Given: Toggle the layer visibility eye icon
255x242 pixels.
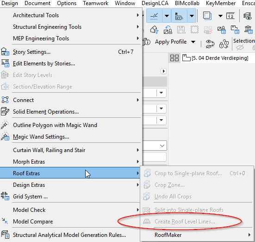Looking at the screenshot, I should click(x=248, y=16).
